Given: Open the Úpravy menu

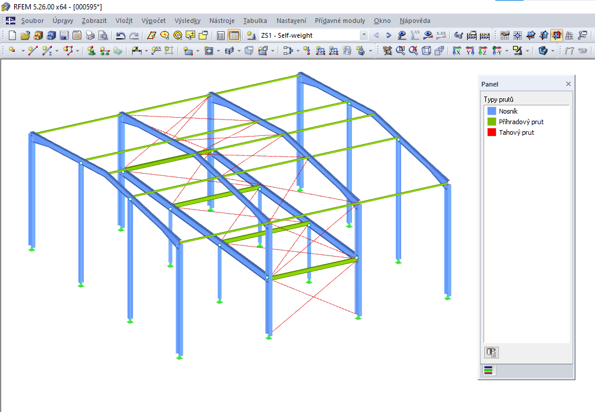Looking at the screenshot, I should (x=63, y=21).
